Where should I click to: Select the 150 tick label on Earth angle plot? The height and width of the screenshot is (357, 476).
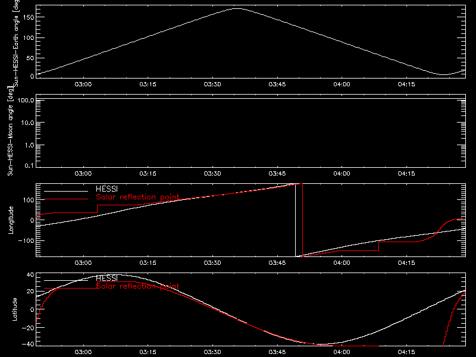pos(29,17)
